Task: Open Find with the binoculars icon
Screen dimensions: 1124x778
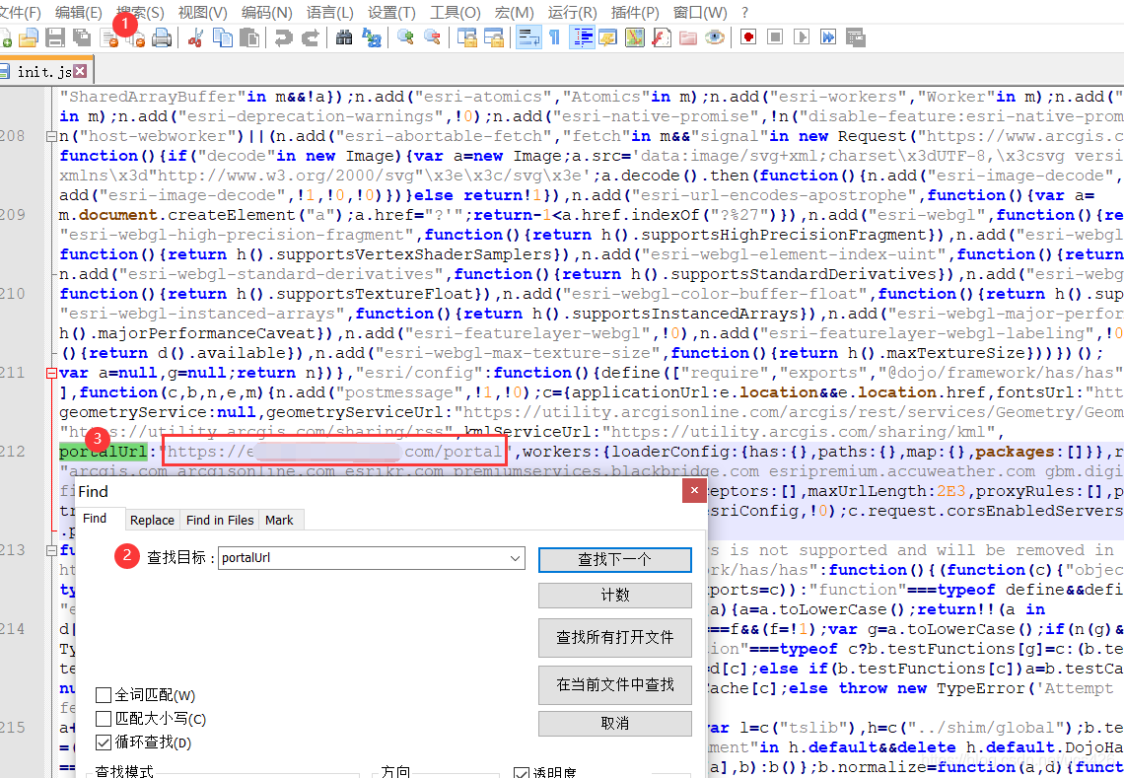Action: tap(344, 37)
